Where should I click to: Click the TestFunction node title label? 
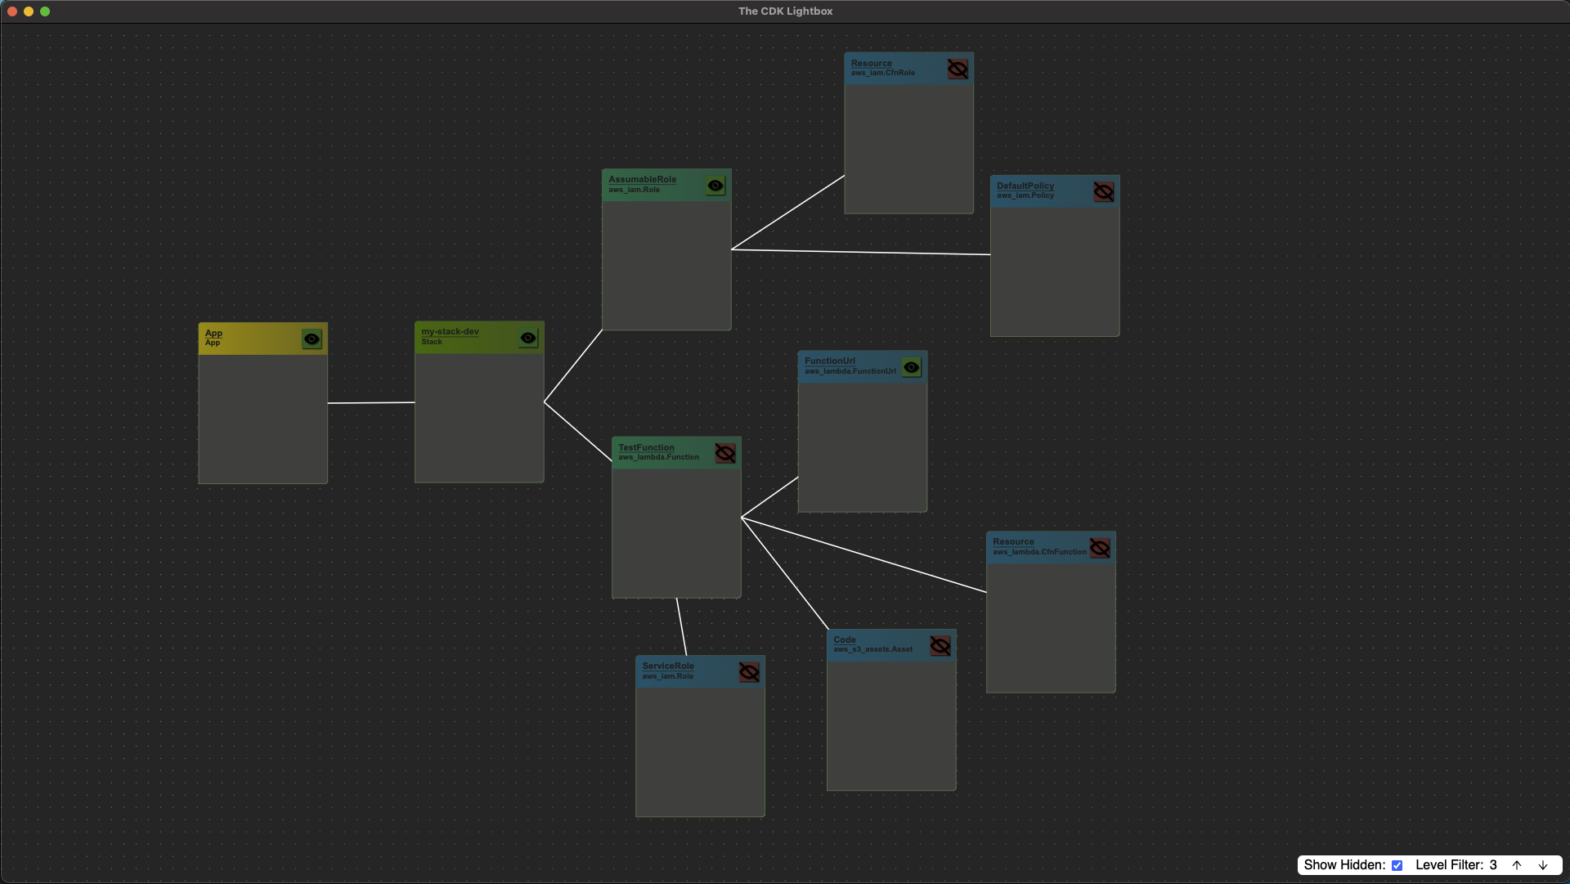click(646, 447)
